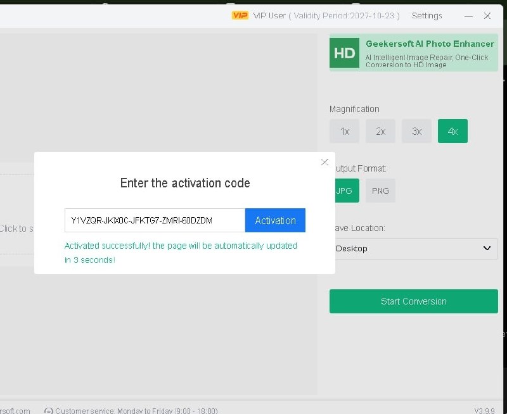Click the version V3.9.9 label

point(484,411)
